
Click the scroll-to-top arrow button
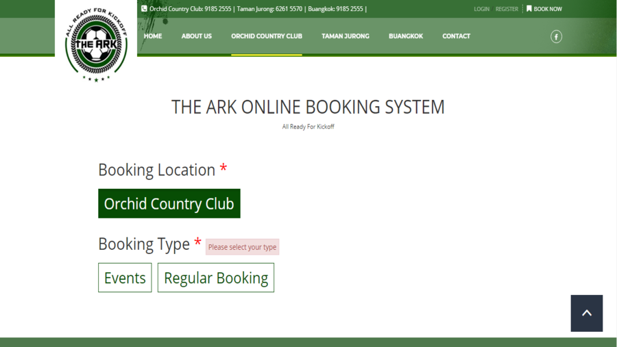pos(587,313)
